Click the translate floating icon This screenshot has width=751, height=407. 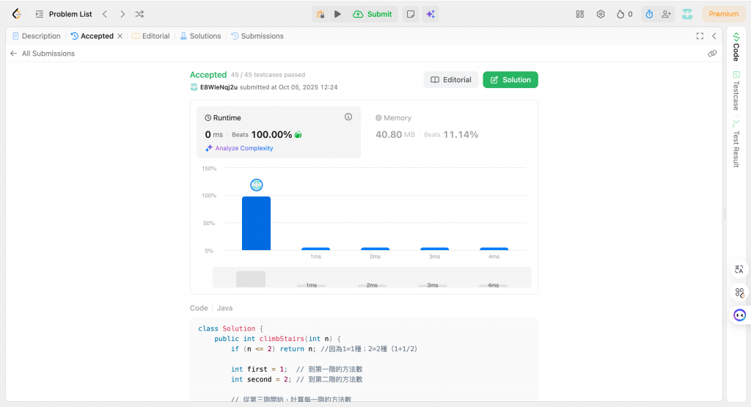(x=739, y=270)
